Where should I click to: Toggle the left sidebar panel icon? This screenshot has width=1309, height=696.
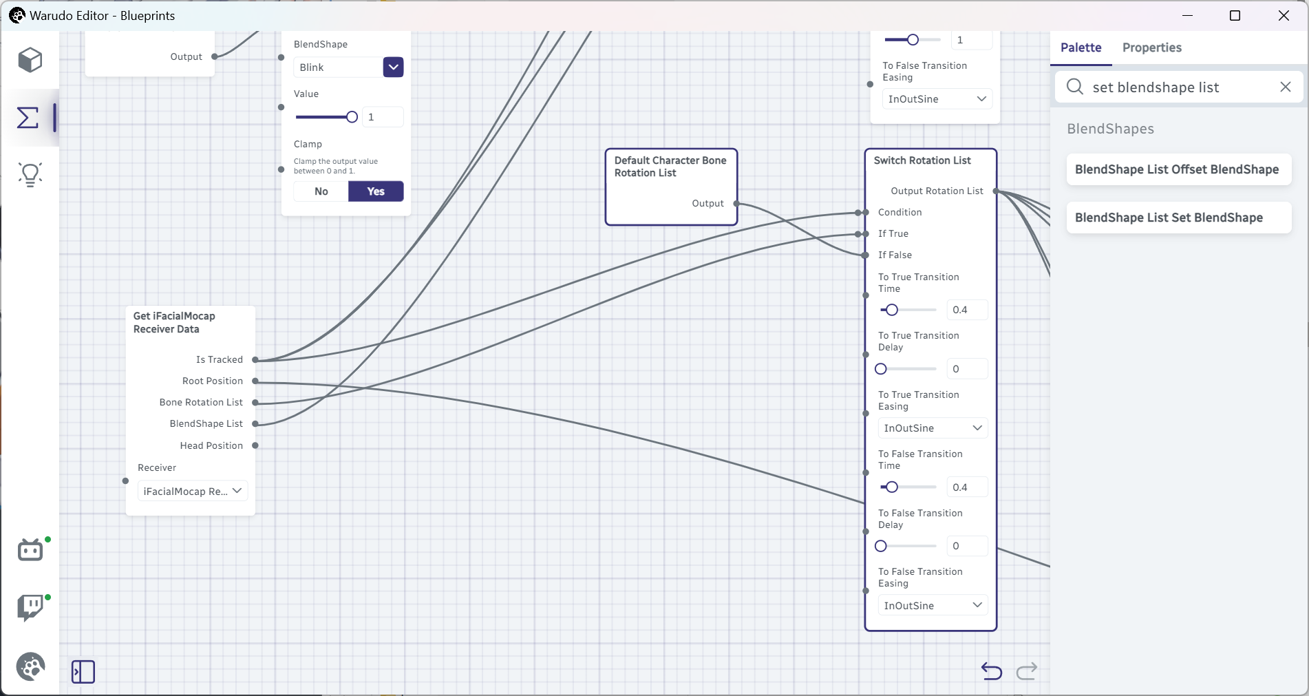click(x=83, y=672)
